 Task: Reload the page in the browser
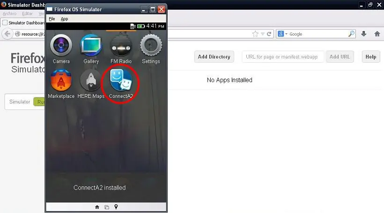pyautogui.click(x=269, y=34)
